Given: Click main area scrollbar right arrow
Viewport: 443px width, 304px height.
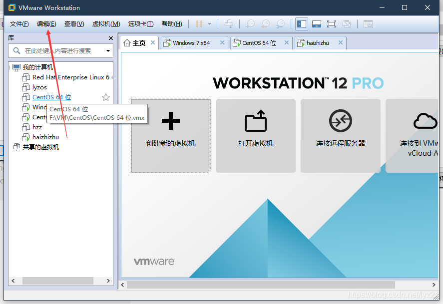Looking at the screenshot, I should (434, 285).
